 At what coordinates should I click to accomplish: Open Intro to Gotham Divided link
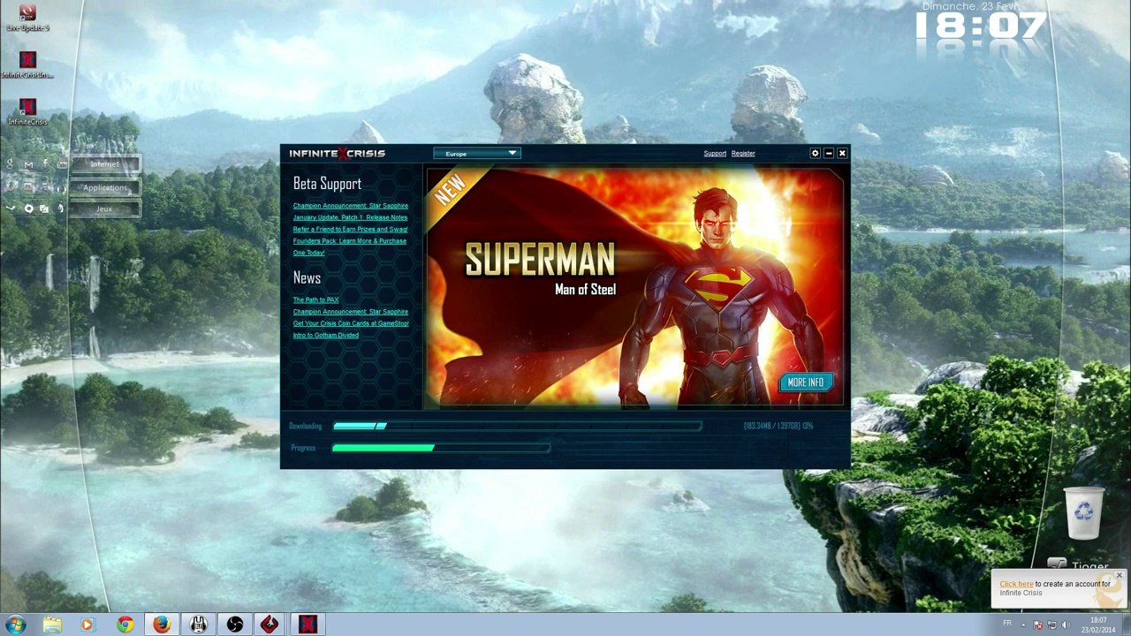pos(325,336)
